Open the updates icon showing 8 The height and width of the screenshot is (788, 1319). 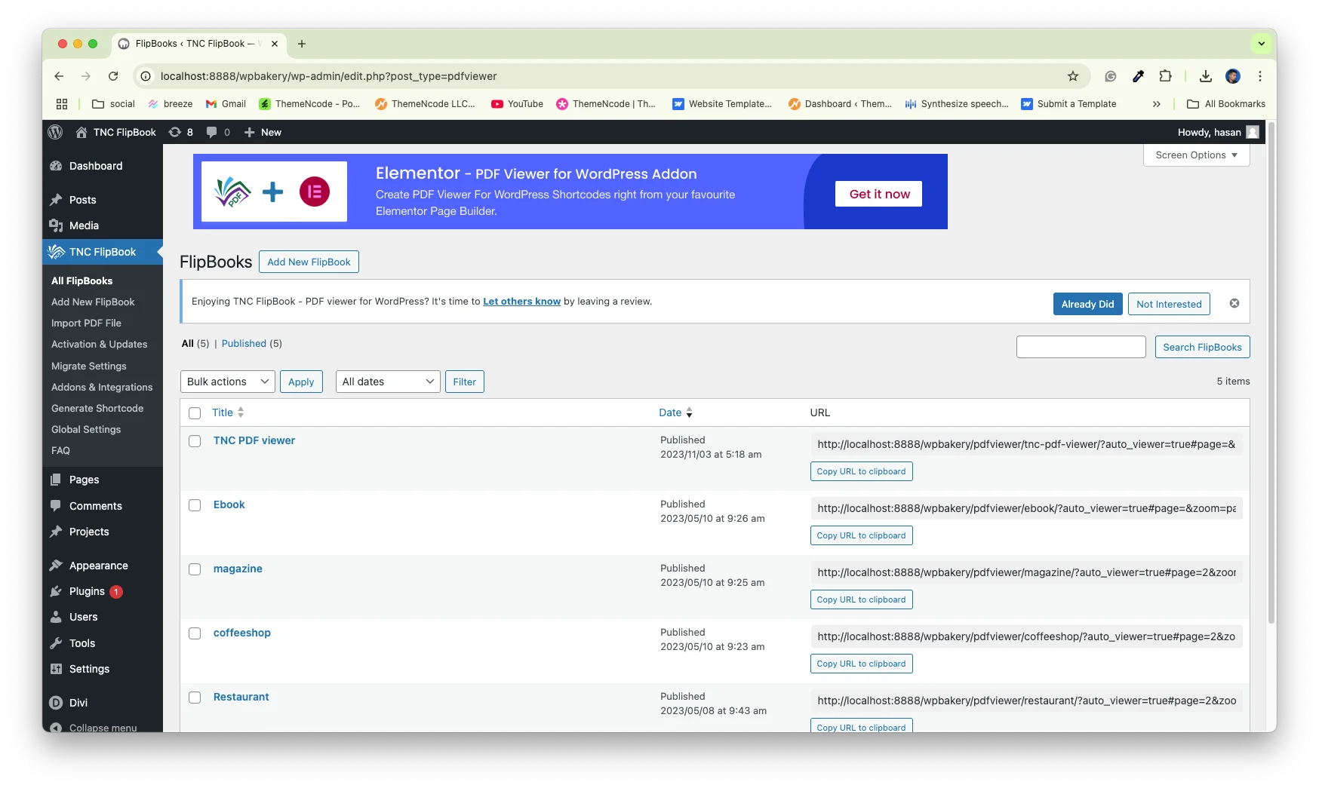point(180,132)
